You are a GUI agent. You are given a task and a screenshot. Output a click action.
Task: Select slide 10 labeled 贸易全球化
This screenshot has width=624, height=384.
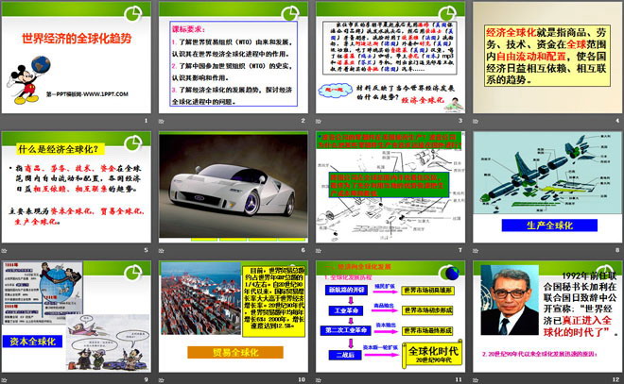pyautogui.click(x=234, y=316)
